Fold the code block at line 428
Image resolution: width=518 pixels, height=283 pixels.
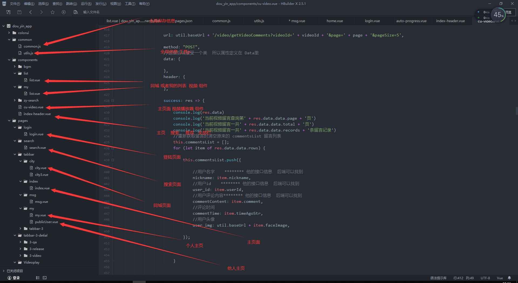[113, 101]
